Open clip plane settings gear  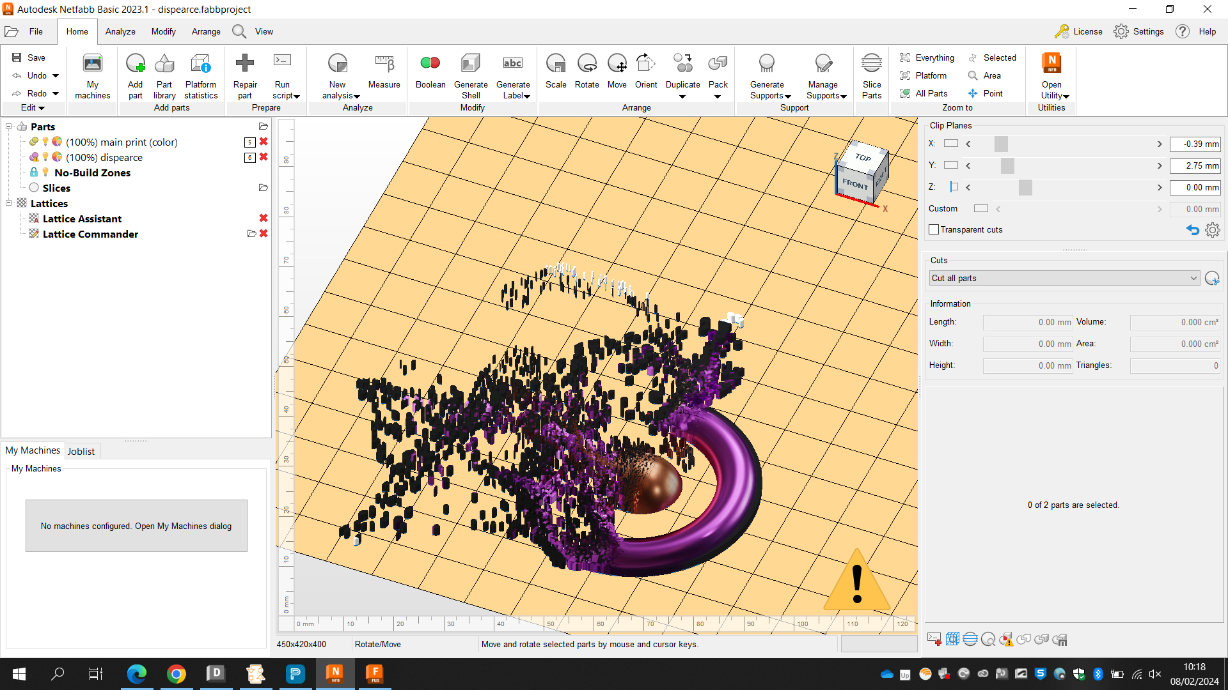pyautogui.click(x=1213, y=230)
